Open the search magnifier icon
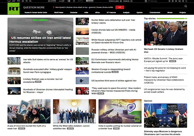Screen dimensions: 194x136 [x=186, y=6]
